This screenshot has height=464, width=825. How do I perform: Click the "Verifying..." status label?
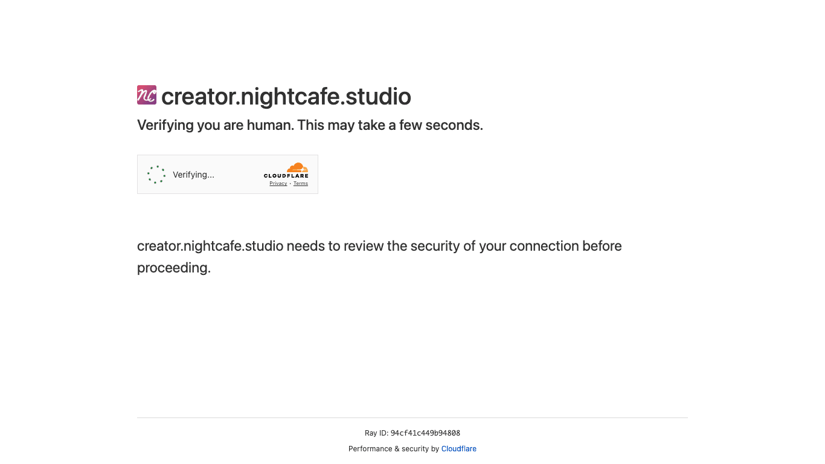click(193, 175)
